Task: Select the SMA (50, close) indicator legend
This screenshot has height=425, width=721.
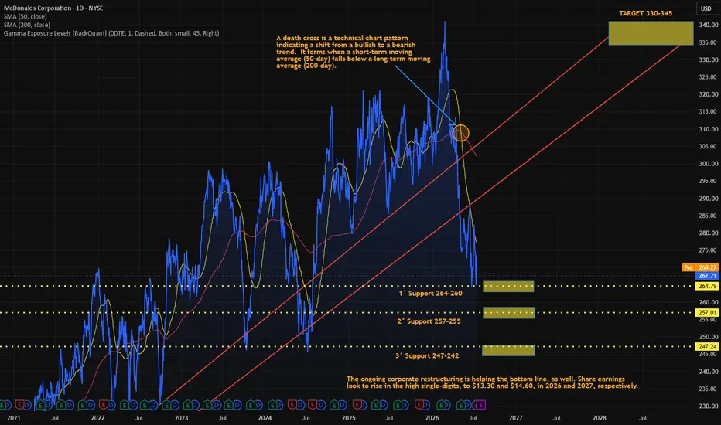Action: 26,16
